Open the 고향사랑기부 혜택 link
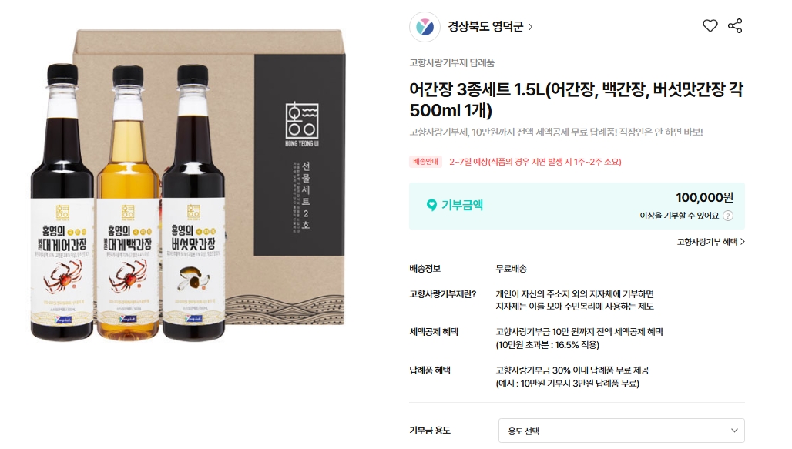 click(710, 242)
